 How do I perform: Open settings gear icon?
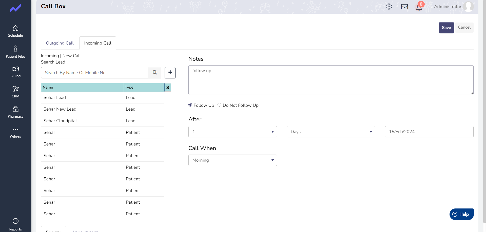tap(389, 7)
